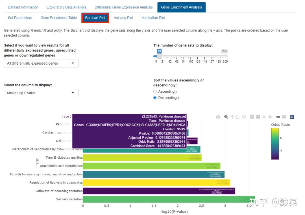Open the differentially expressed genes dropdown

[x=41, y=63]
